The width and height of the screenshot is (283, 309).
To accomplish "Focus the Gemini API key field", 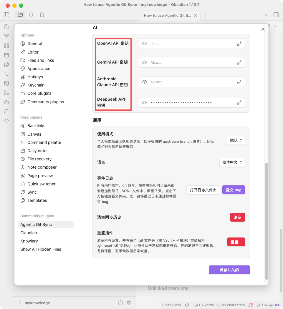I will tap(192, 62).
